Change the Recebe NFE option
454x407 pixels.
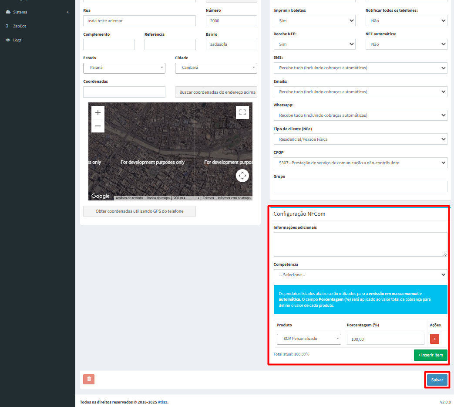(x=314, y=44)
